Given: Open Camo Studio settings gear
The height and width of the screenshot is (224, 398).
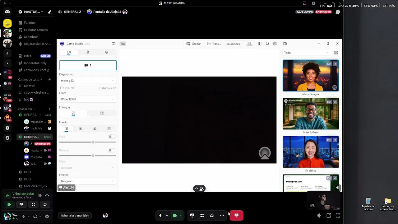Looking at the screenshot, I should pyautogui.click(x=275, y=44).
